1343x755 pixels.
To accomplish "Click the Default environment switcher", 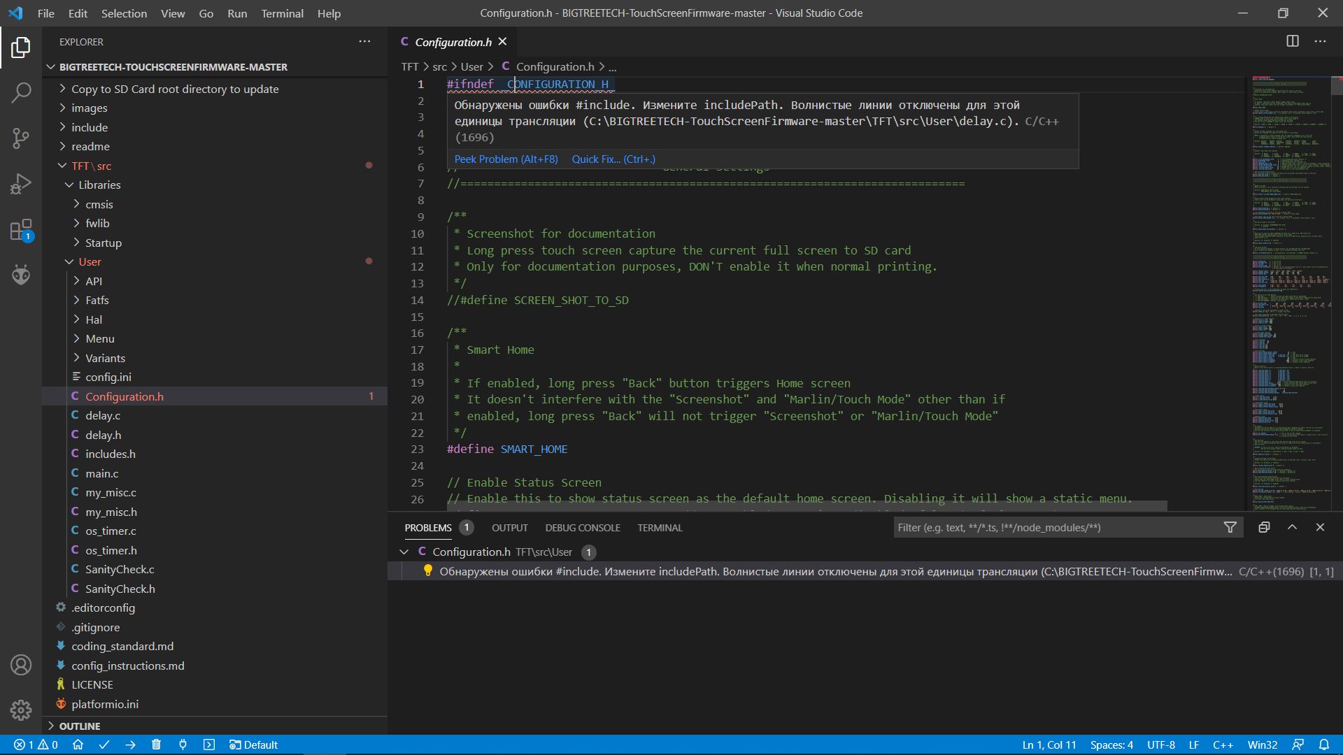I will coord(253,745).
